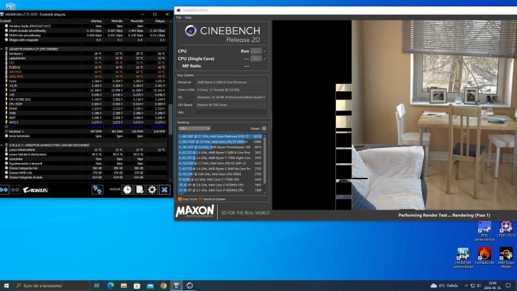Switch to Cinebench taskbar button
Viewport: 517px width, 291px height.
(189, 285)
